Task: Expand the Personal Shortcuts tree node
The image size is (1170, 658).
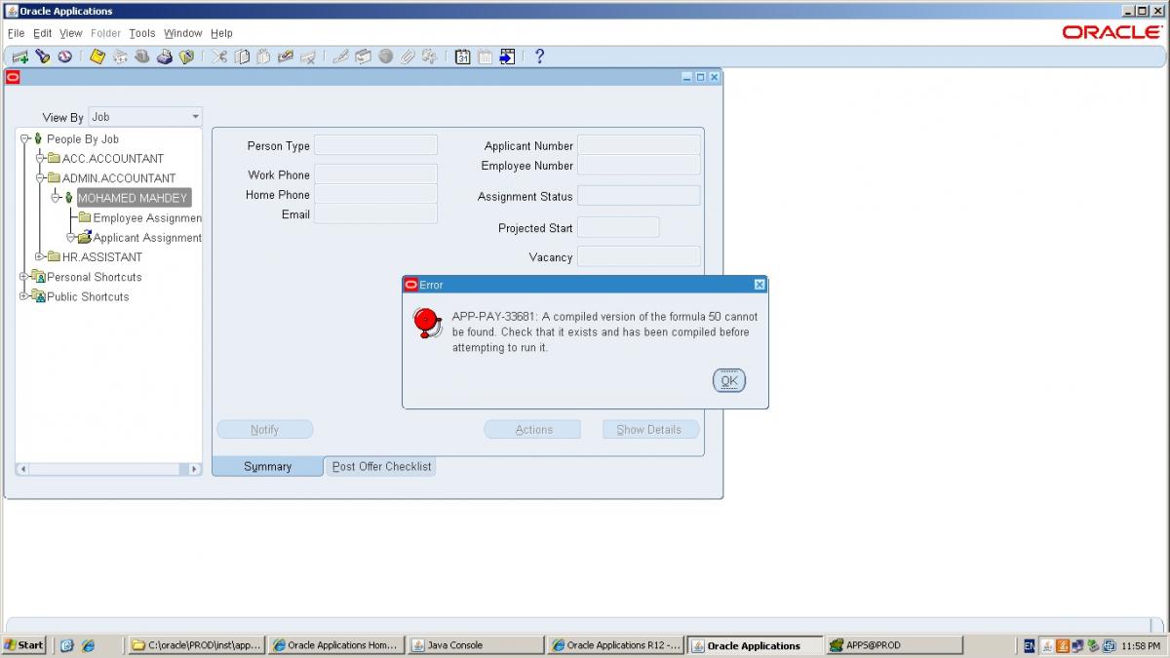Action: (x=24, y=277)
